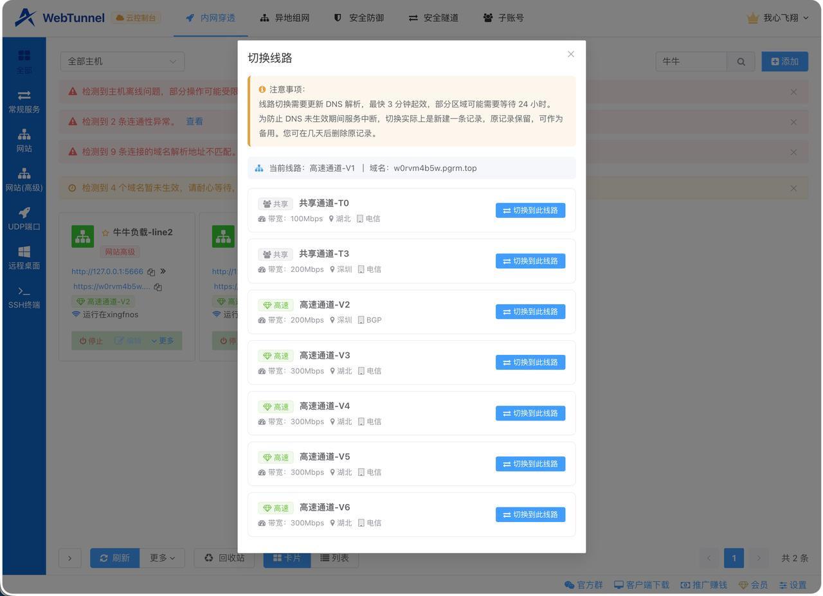This screenshot has height=596, width=823.
Task: Toggle the star on 牛牛负载-line2
Action: (105, 233)
